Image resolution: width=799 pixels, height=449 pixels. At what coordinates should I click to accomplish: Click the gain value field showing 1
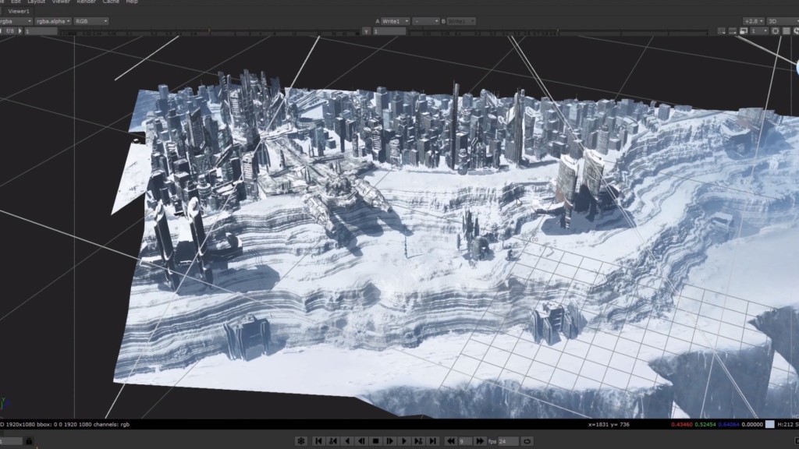[41, 31]
